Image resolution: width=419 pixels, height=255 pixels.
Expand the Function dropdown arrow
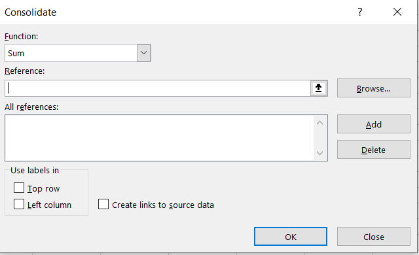click(144, 53)
